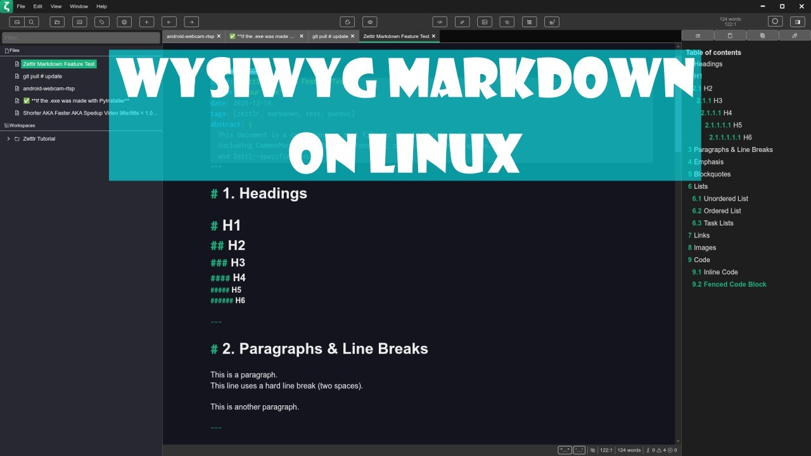This screenshot has height=456, width=811.
Task: Go forward with right arrow icon
Action: point(191,22)
